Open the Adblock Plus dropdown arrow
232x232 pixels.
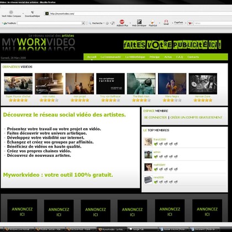pos(130,23)
